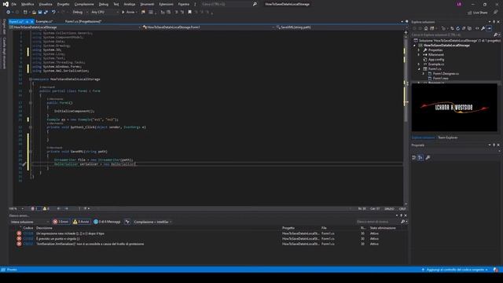Select Example.cs in Solution Explorer
This screenshot has height=283, width=503.
click(x=436, y=64)
